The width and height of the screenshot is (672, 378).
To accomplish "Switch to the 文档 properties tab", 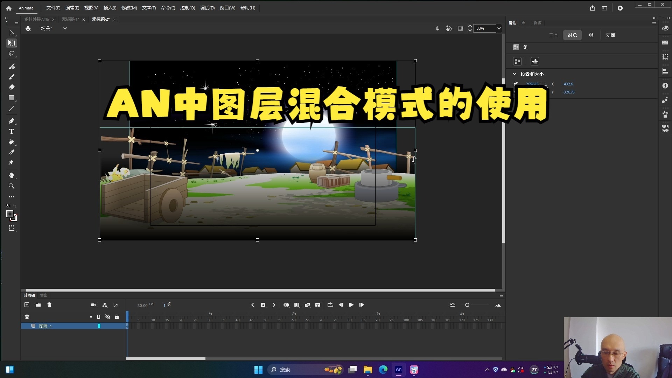I will pos(610,35).
